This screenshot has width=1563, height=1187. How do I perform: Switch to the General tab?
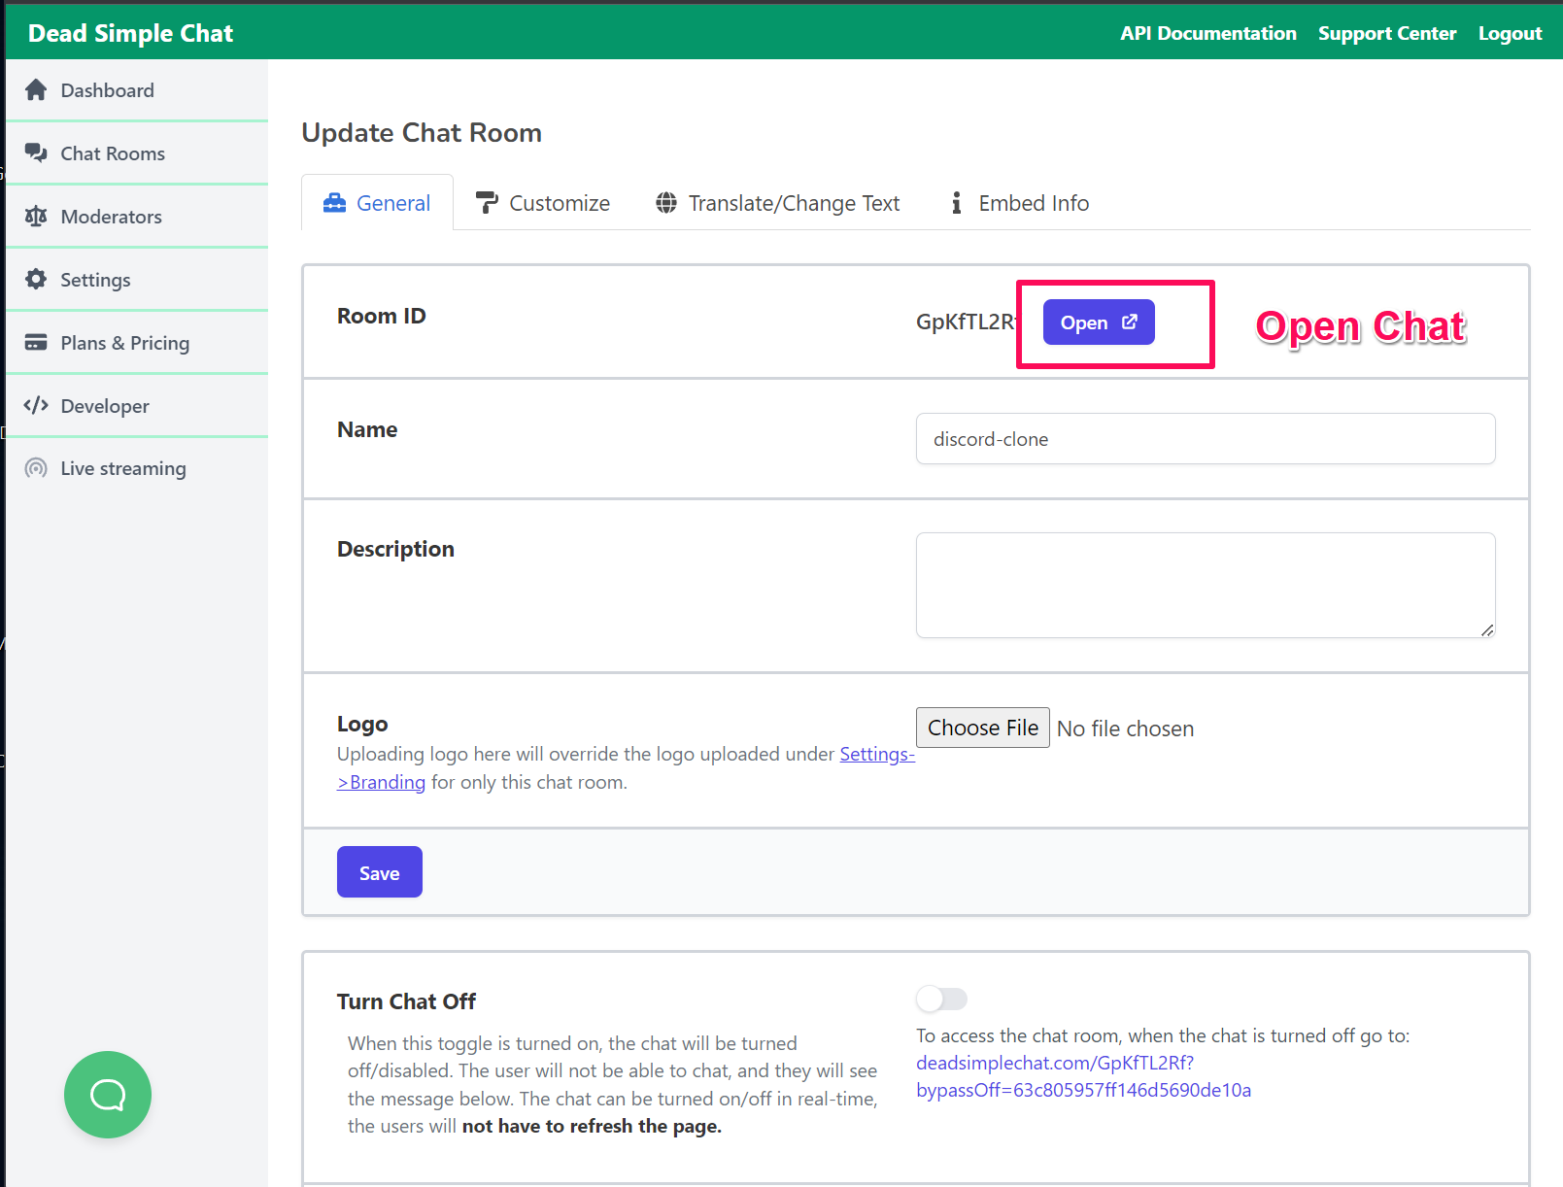pos(377,203)
